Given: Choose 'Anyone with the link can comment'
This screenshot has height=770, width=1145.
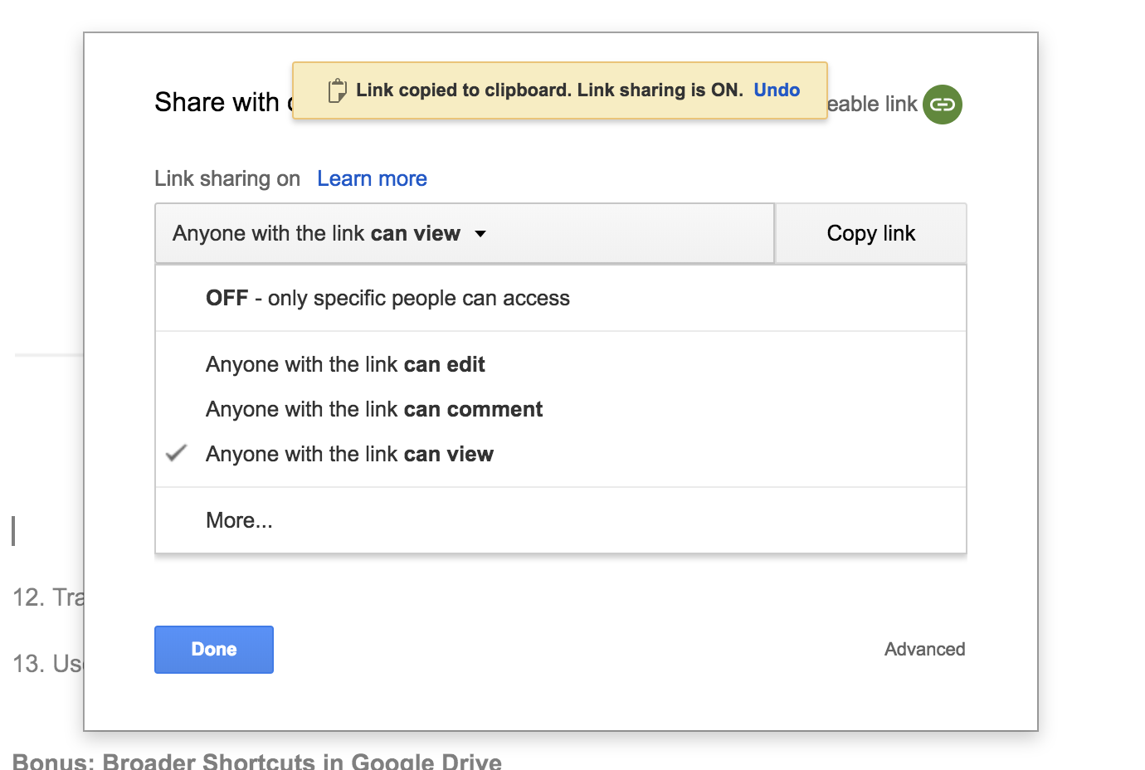Looking at the screenshot, I should pos(374,410).
